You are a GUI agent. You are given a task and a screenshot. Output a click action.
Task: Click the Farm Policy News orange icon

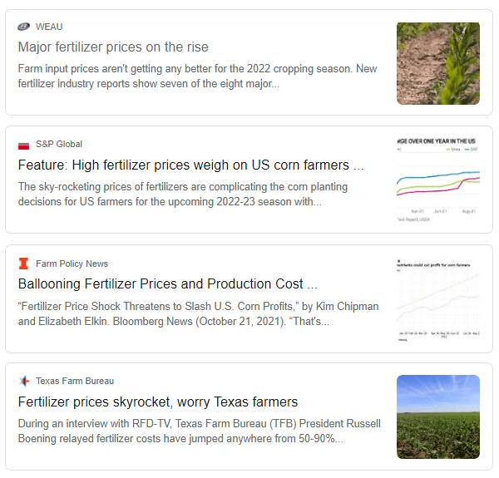click(23, 264)
